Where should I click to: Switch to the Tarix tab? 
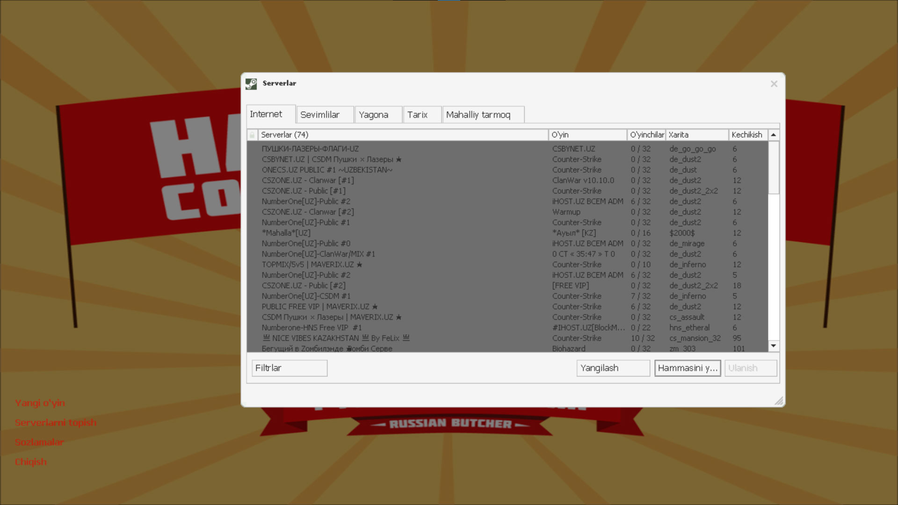[x=422, y=115]
